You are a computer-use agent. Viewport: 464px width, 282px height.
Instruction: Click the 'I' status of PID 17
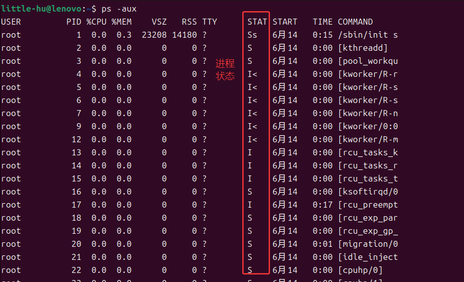click(x=250, y=205)
